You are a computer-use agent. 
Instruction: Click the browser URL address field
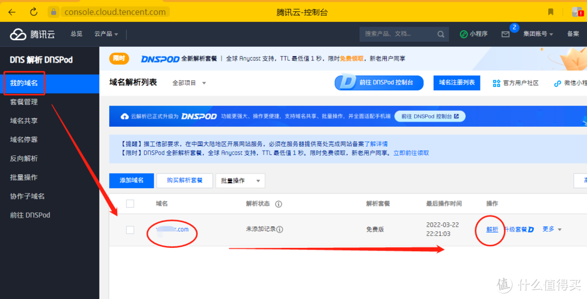115,12
